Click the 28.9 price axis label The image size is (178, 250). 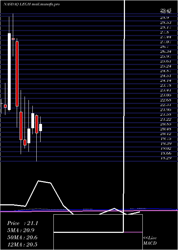click(x=164, y=17)
